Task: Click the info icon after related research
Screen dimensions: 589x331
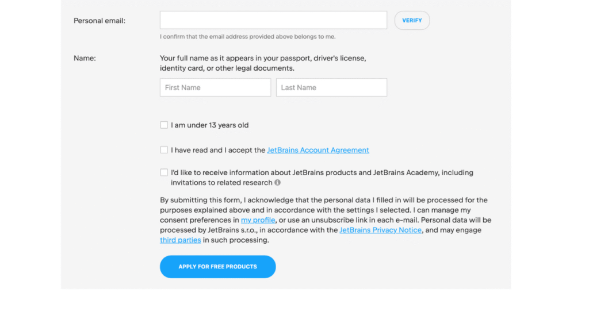Action: pyautogui.click(x=277, y=183)
